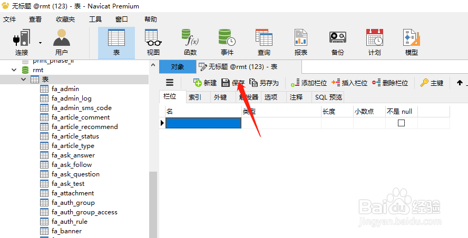
Task: Select table fa_ask_follow
Action: (72, 165)
